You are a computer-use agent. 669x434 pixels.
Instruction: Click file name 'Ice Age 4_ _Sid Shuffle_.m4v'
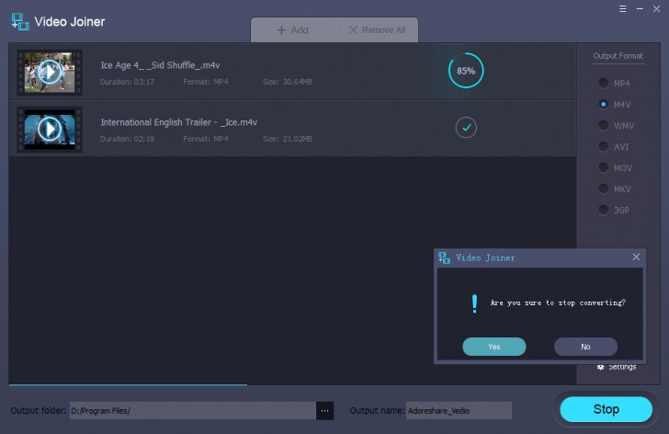160,65
